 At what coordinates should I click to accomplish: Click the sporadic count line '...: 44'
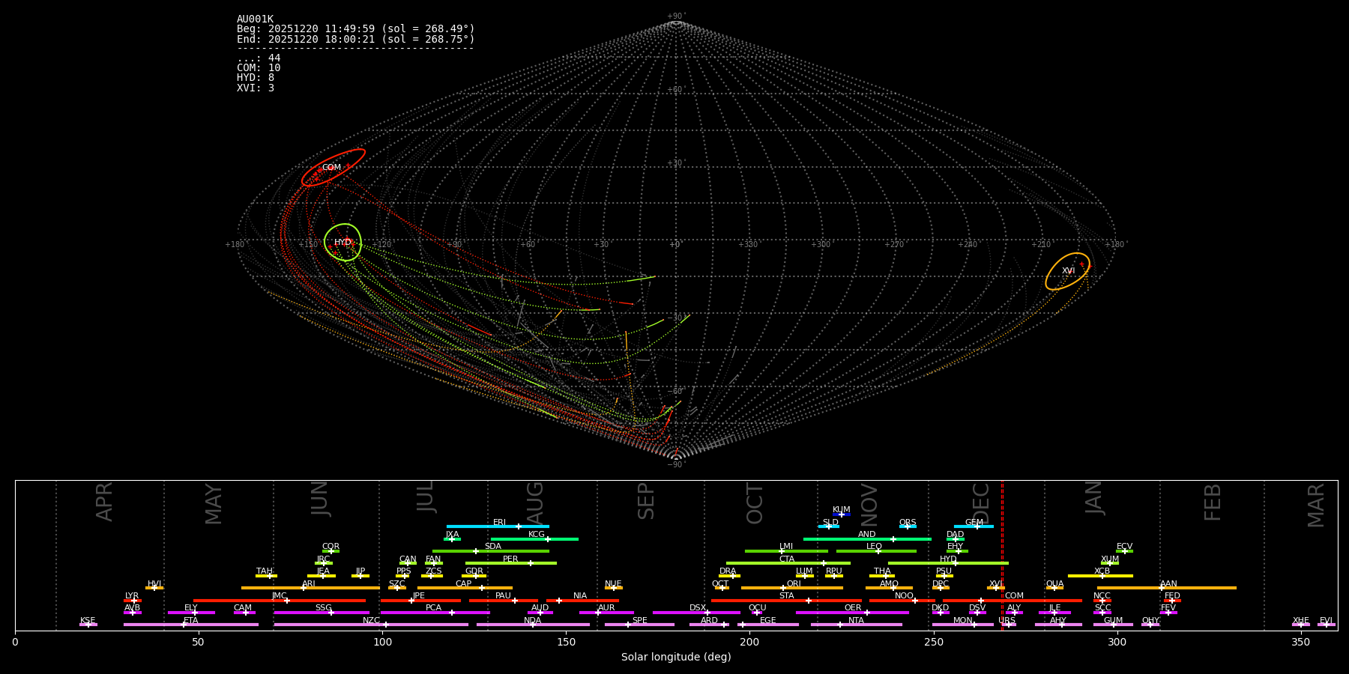click(259, 58)
